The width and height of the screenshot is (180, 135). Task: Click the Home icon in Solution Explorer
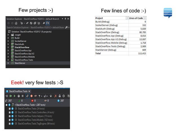16,23
